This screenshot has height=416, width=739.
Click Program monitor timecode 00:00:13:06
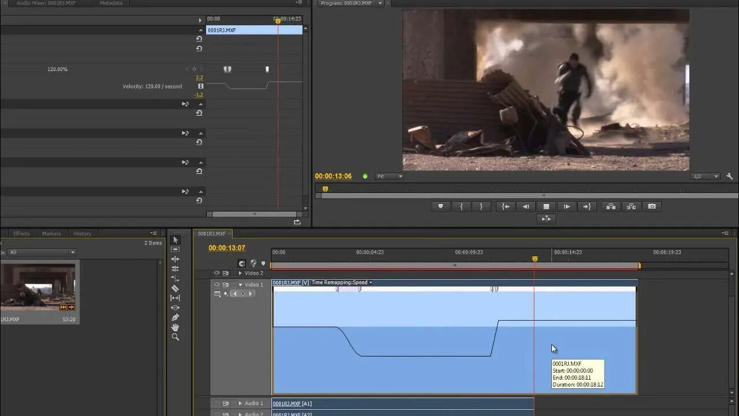[333, 176]
